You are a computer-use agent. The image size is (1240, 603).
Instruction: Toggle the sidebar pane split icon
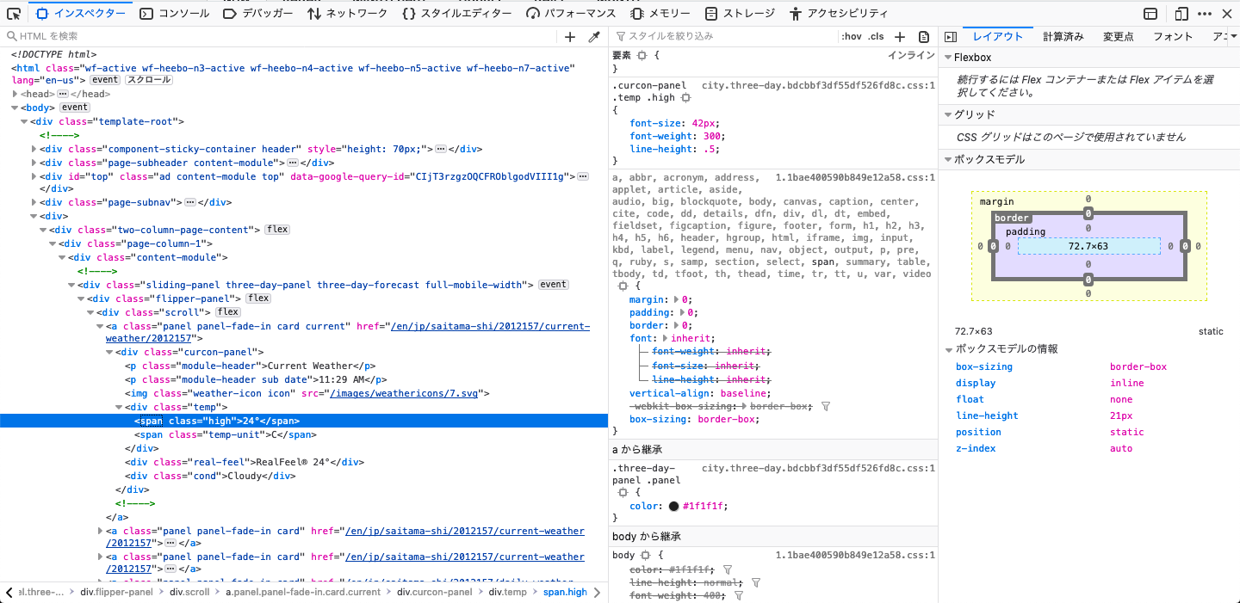tap(951, 37)
